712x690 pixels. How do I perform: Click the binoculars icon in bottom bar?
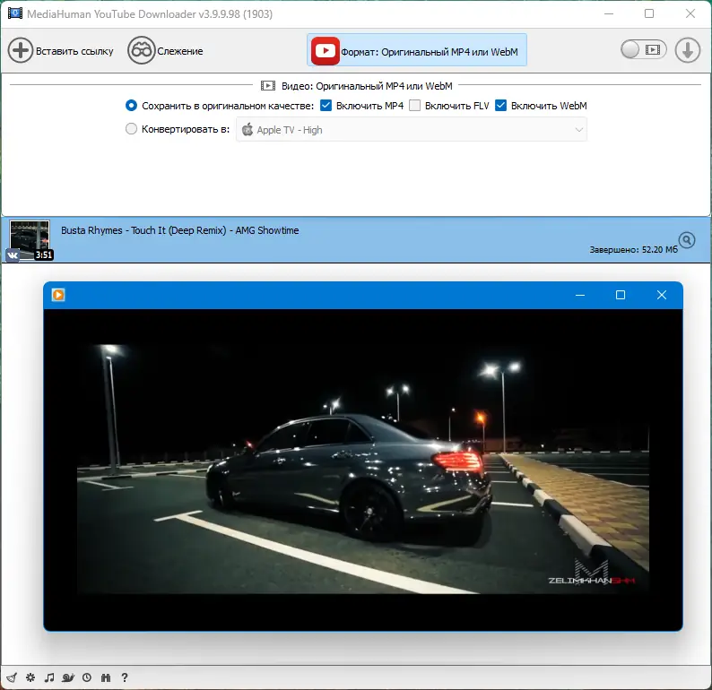106,677
